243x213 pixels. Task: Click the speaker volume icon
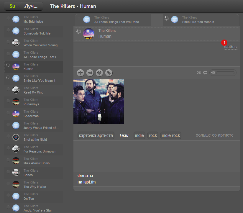pos(213,73)
